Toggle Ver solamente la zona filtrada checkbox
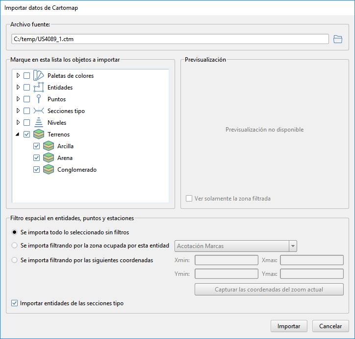The width and height of the screenshot is (355, 339). click(x=189, y=199)
